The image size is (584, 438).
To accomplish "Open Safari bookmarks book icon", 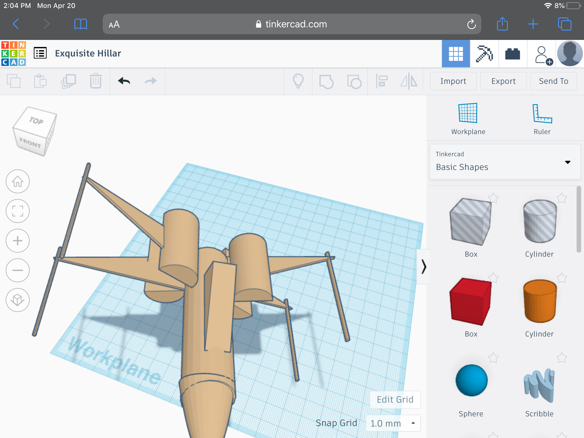I will [x=80, y=24].
